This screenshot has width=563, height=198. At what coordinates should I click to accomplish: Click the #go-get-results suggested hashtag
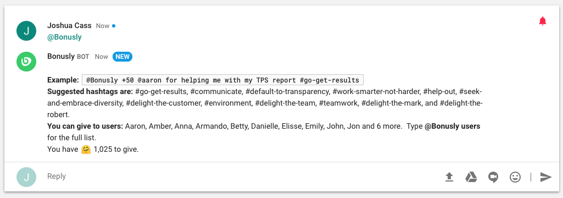tap(160, 92)
